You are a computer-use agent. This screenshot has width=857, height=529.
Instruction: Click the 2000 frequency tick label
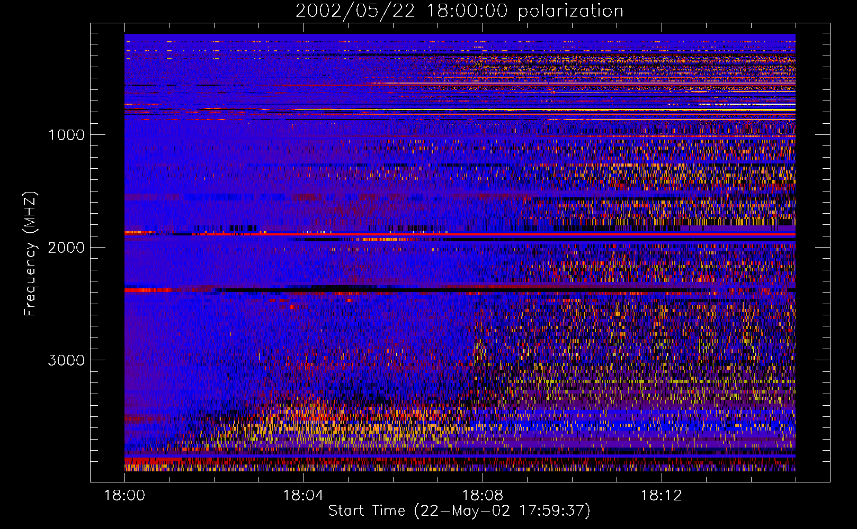point(66,248)
